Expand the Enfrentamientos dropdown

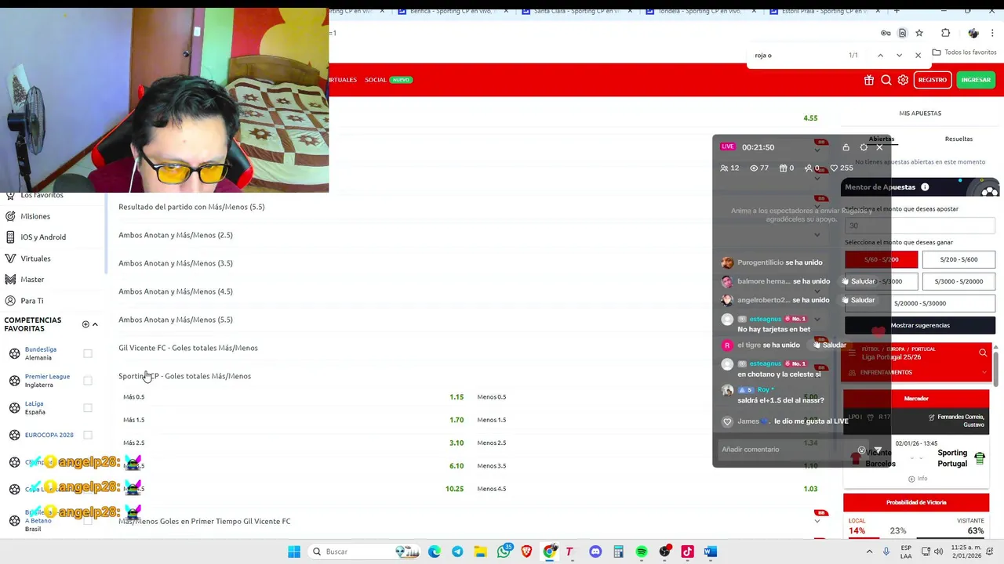point(916,372)
